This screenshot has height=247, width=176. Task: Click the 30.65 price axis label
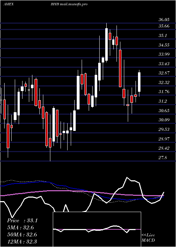tap(164, 110)
